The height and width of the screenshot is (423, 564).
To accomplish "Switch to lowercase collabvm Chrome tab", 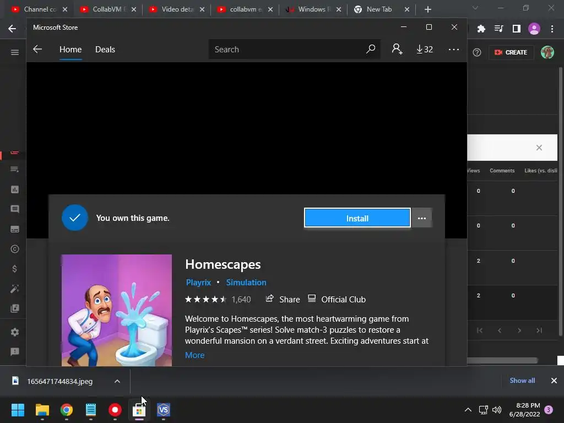I will click(x=245, y=9).
